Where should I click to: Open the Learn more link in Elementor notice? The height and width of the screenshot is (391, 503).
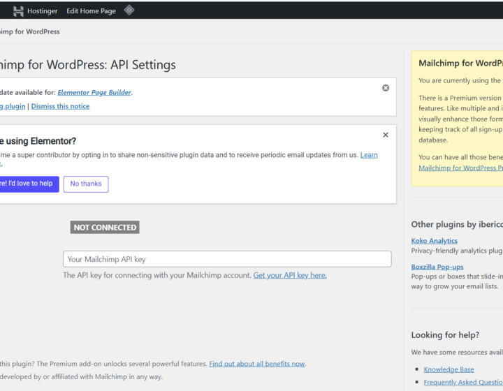(369, 155)
